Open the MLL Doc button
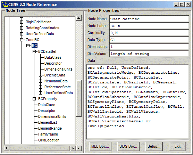This screenshot has width=193, height=155. 100,146
